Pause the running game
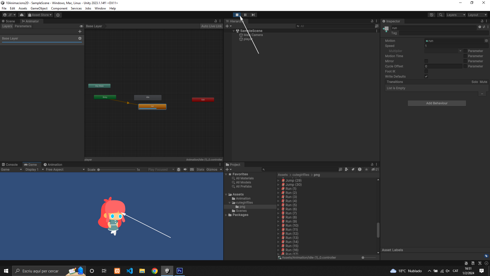This screenshot has height=276, width=490. tap(245, 15)
